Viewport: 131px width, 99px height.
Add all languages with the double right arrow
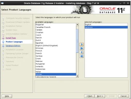tap(81, 48)
